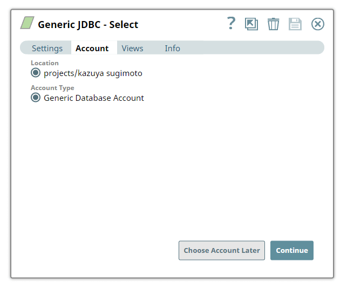Viewport: 347px width, 289px height.
Task: Delete the snap using the trash icon
Action: tap(274, 24)
